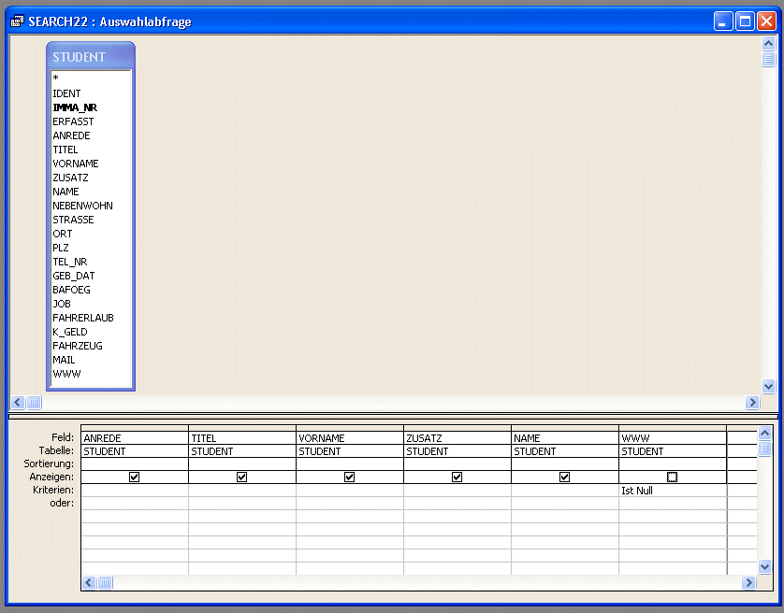Select ZUSATZ field in STUDENT field list
Image resolution: width=784 pixels, height=613 pixels.
coord(91,178)
